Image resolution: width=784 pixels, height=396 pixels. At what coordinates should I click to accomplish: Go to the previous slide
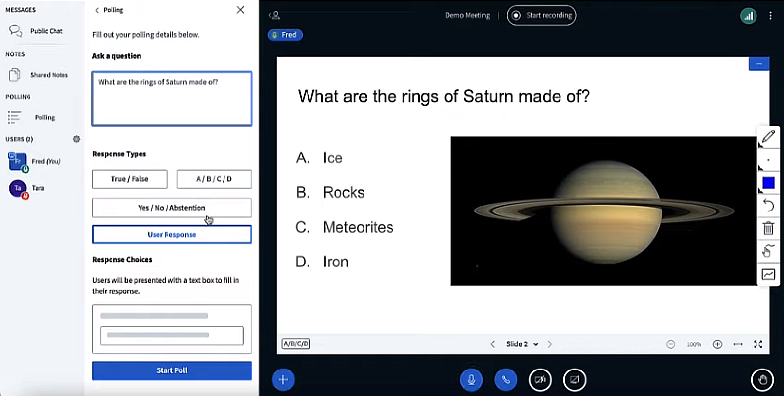coord(492,344)
